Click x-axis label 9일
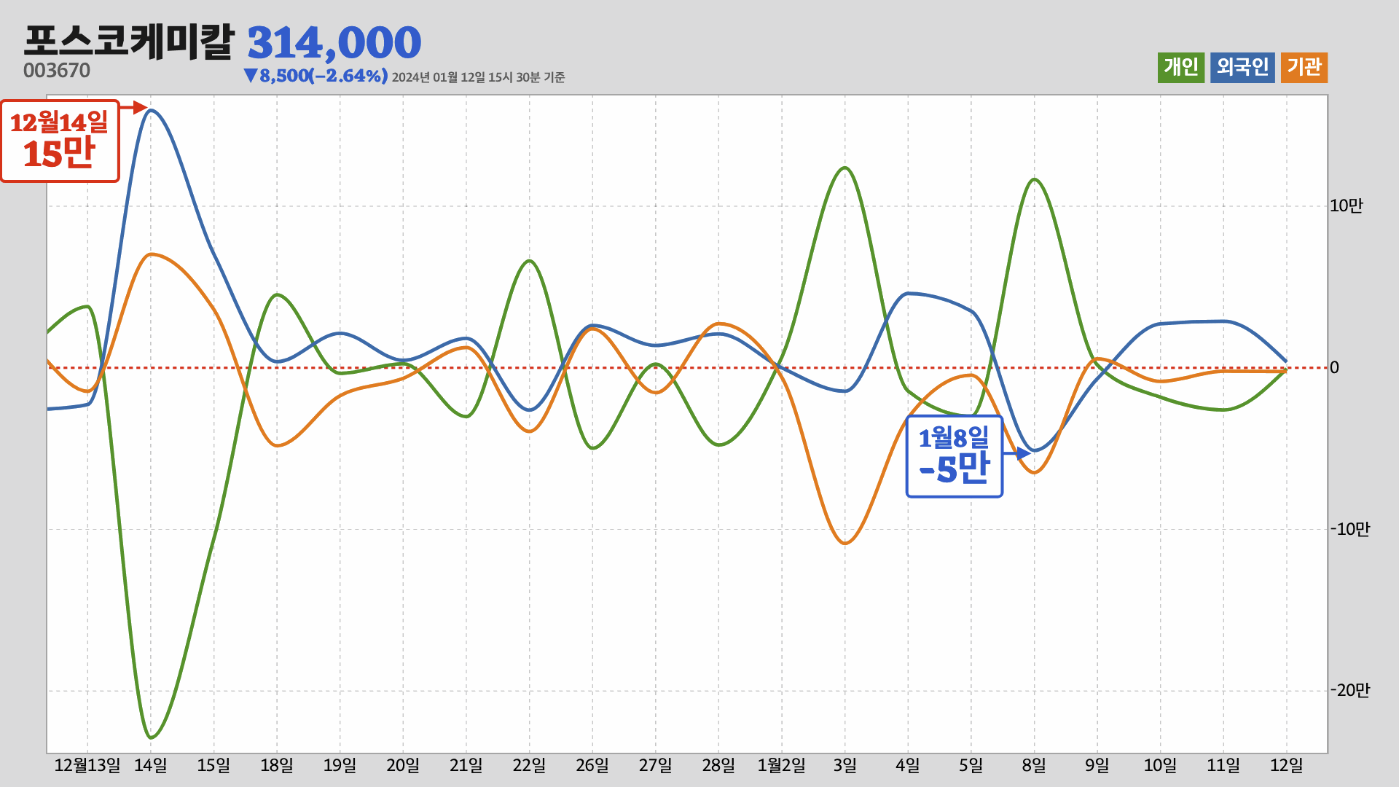 point(1097,765)
